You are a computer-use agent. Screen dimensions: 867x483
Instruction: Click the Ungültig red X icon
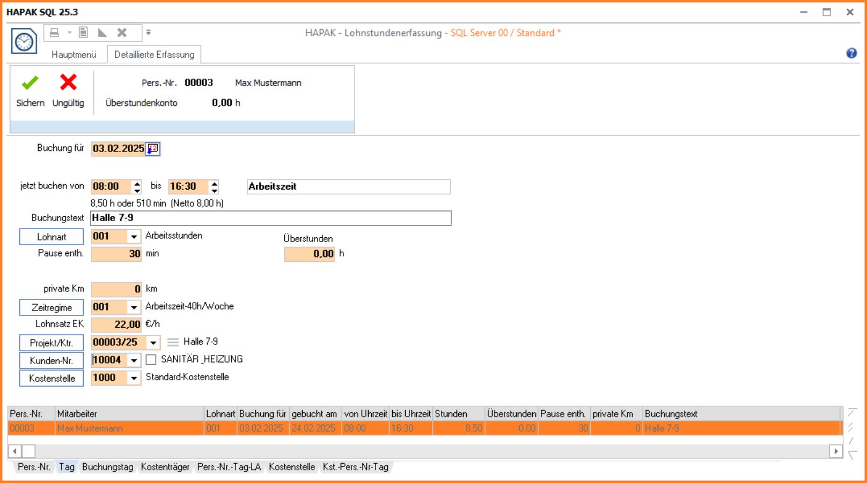(x=68, y=82)
